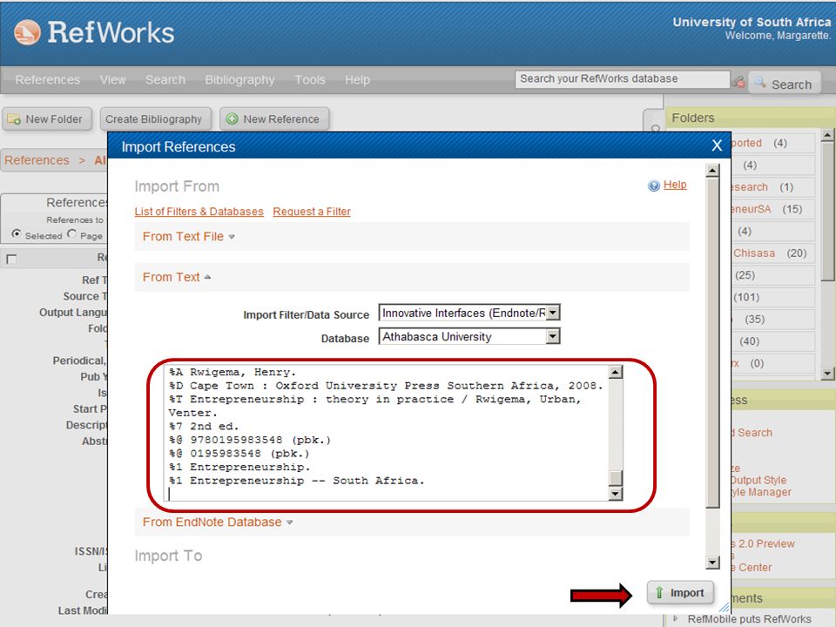Click the Import From heading
Screen dimensions: 836x627
click(x=177, y=186)
